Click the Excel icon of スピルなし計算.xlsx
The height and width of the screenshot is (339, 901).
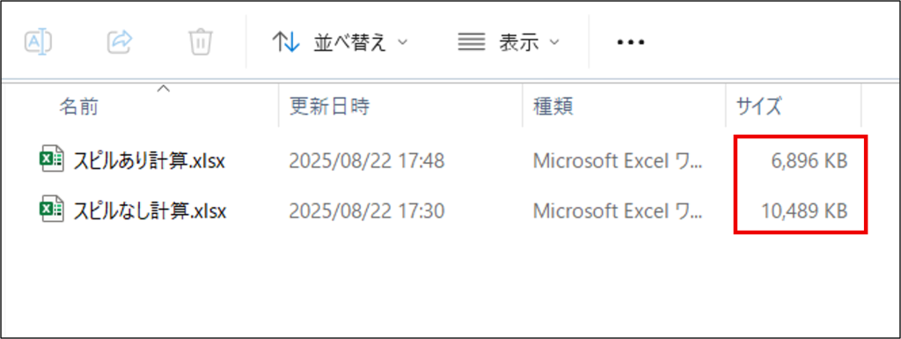(x=50, y=210)
